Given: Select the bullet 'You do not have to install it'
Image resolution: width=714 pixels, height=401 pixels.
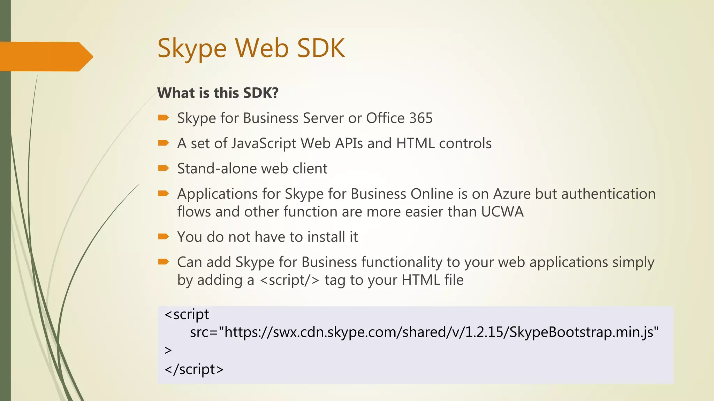Looking at the screenshot, I should (x=267, y=237).
